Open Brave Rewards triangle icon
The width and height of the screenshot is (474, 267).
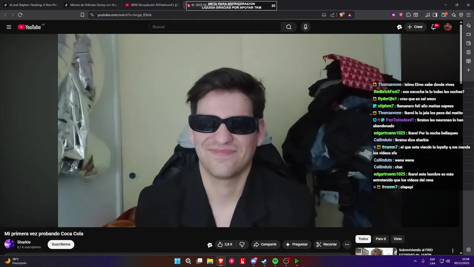[350, 15]
